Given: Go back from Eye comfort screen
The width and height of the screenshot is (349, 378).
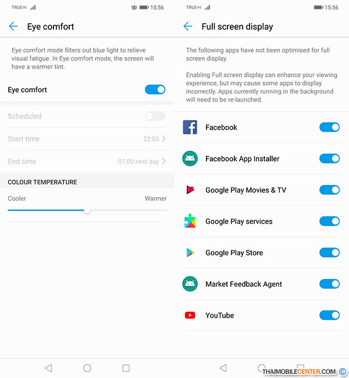Looking at the screenshot, I should click(13, 26).
